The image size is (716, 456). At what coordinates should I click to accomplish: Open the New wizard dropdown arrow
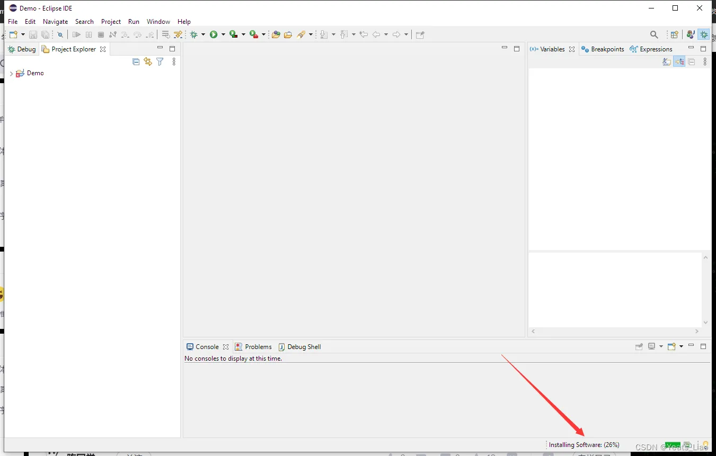click(23, 34)
